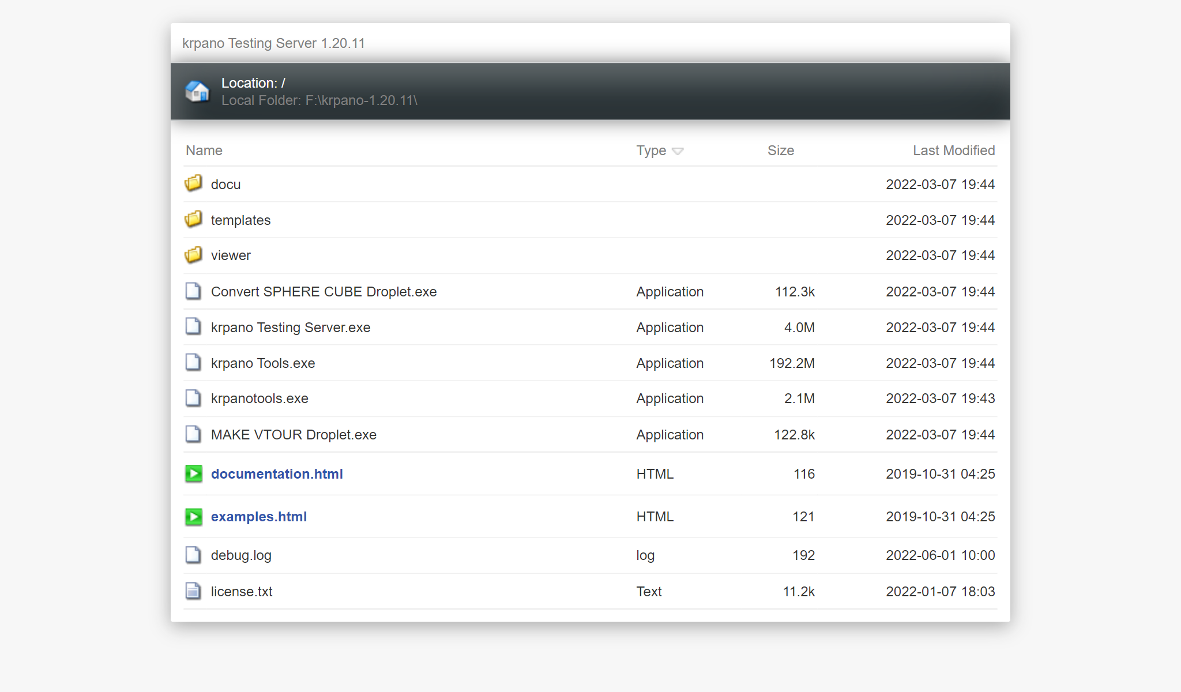This screenshot has width=1181, height=692.
Task: Click file icon for krpanotools.exe
Action: (x=193, y=398)
